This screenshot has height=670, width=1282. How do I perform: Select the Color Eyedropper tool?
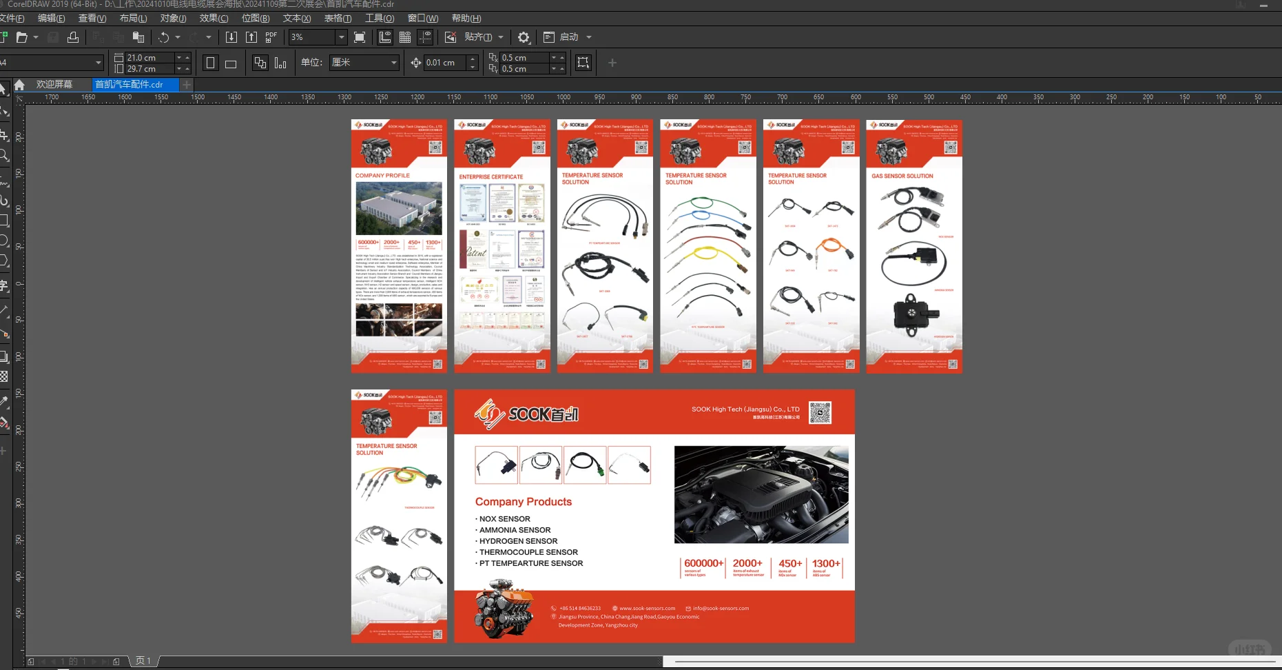tap(3, 402)
